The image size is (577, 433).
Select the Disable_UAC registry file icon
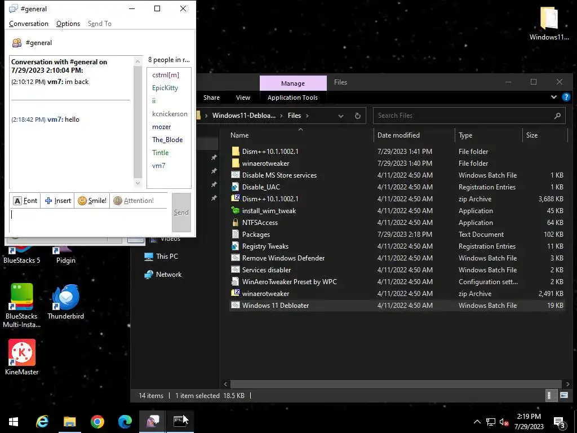[x=236, y=187]
